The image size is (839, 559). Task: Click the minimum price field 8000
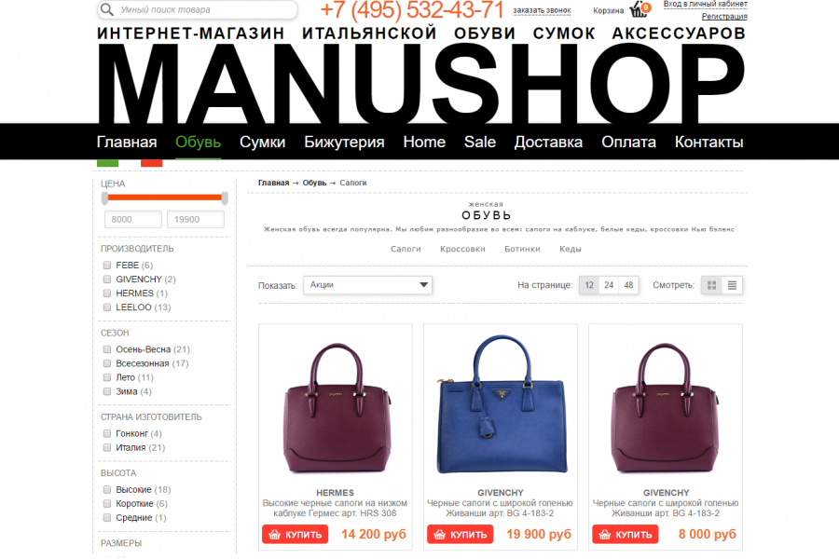point(133,219)
